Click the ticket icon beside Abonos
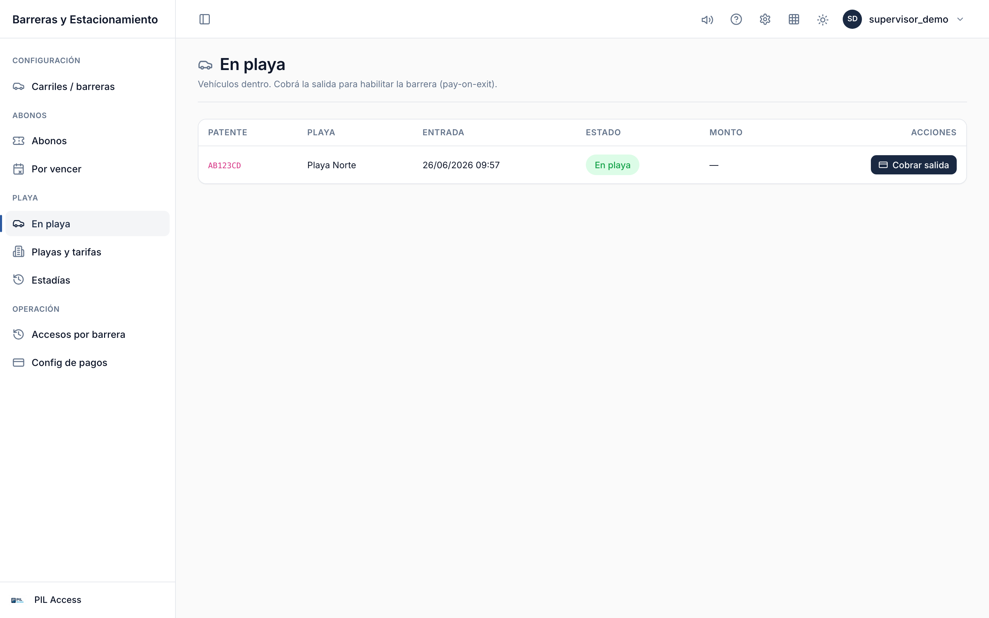This screenshot has width=989, height=618. [x=19, y=141]
